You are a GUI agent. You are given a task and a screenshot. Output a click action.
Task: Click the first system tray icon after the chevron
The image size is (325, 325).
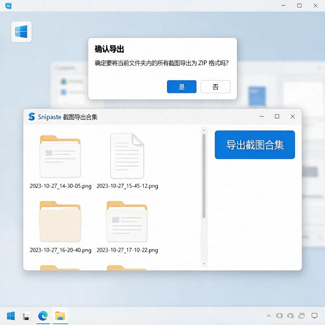(279, 316)
